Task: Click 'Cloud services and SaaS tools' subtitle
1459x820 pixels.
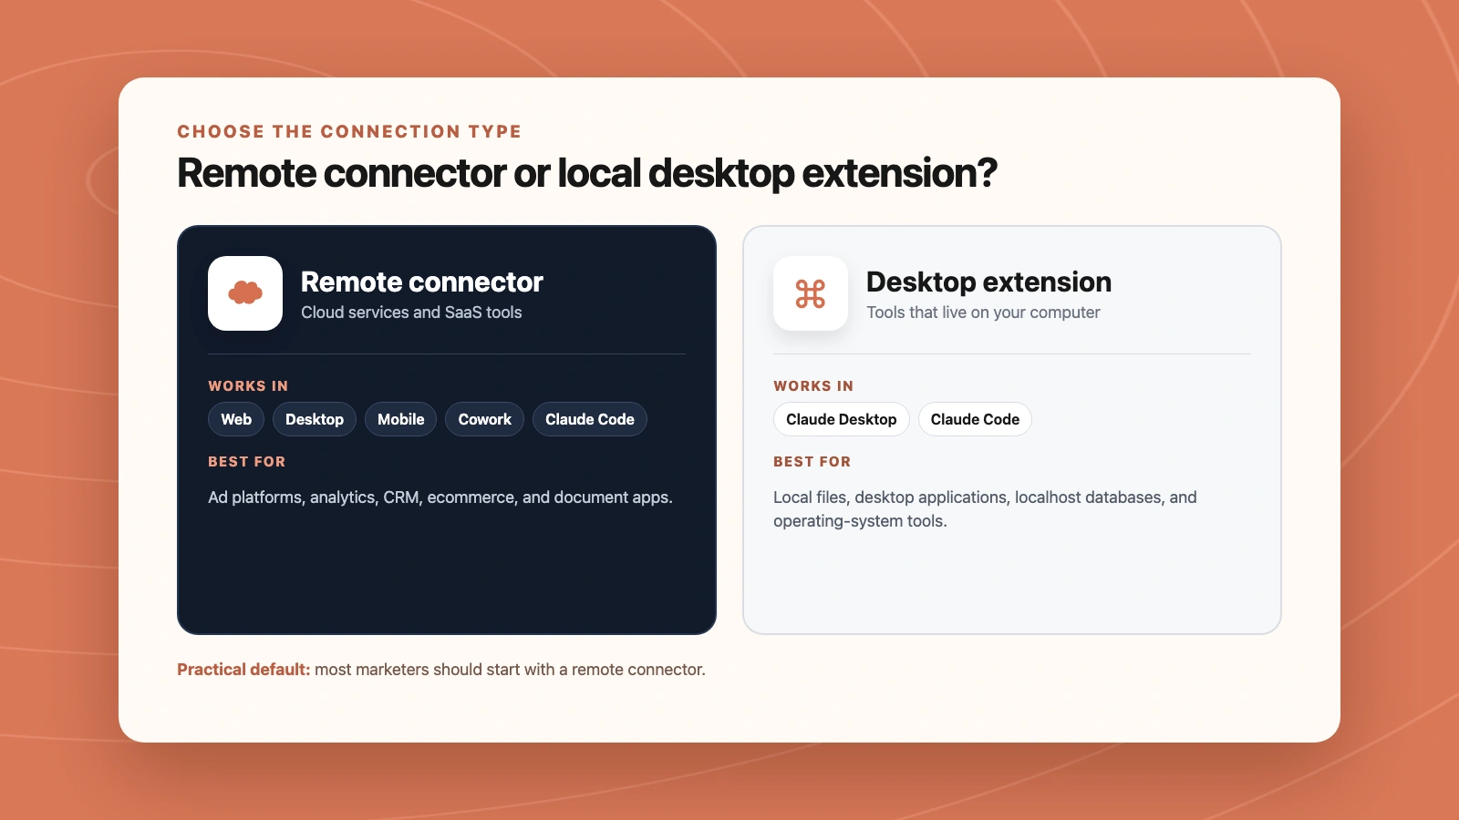Action: point(411,313)
